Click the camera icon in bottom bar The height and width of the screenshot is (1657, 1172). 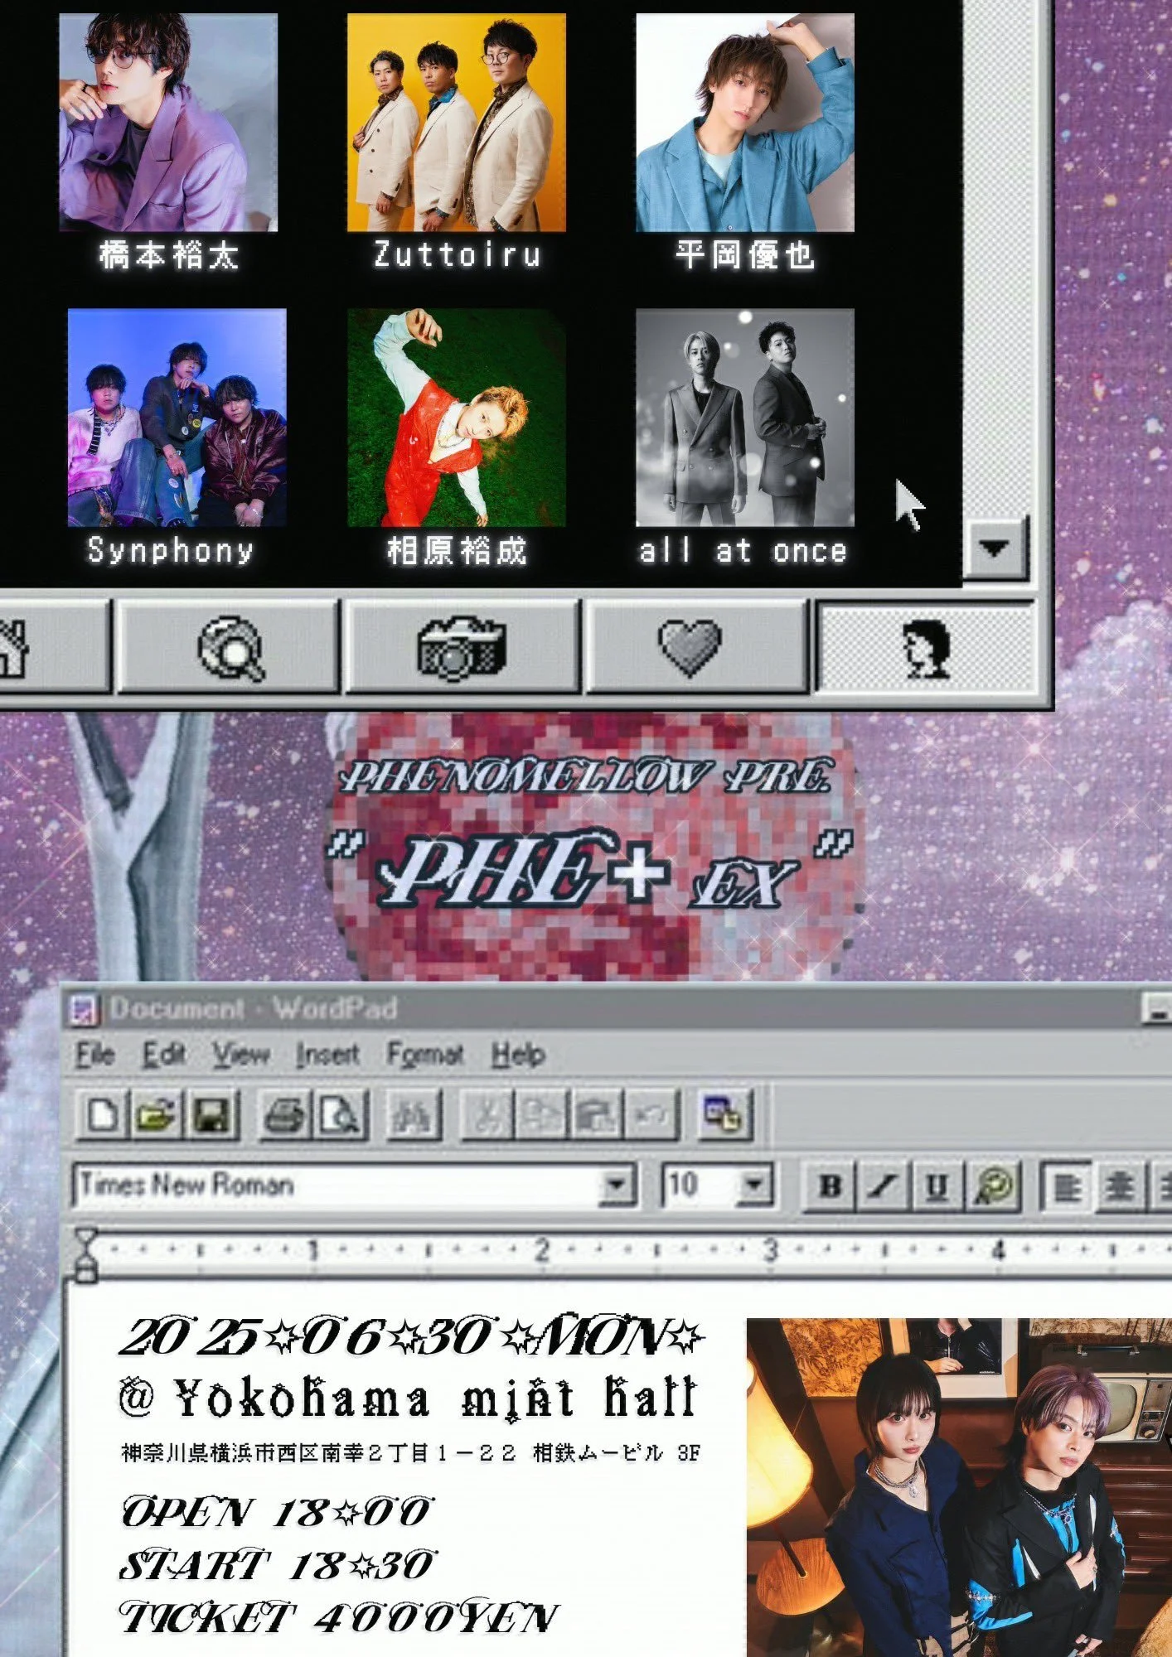click(x=462, y=647)
